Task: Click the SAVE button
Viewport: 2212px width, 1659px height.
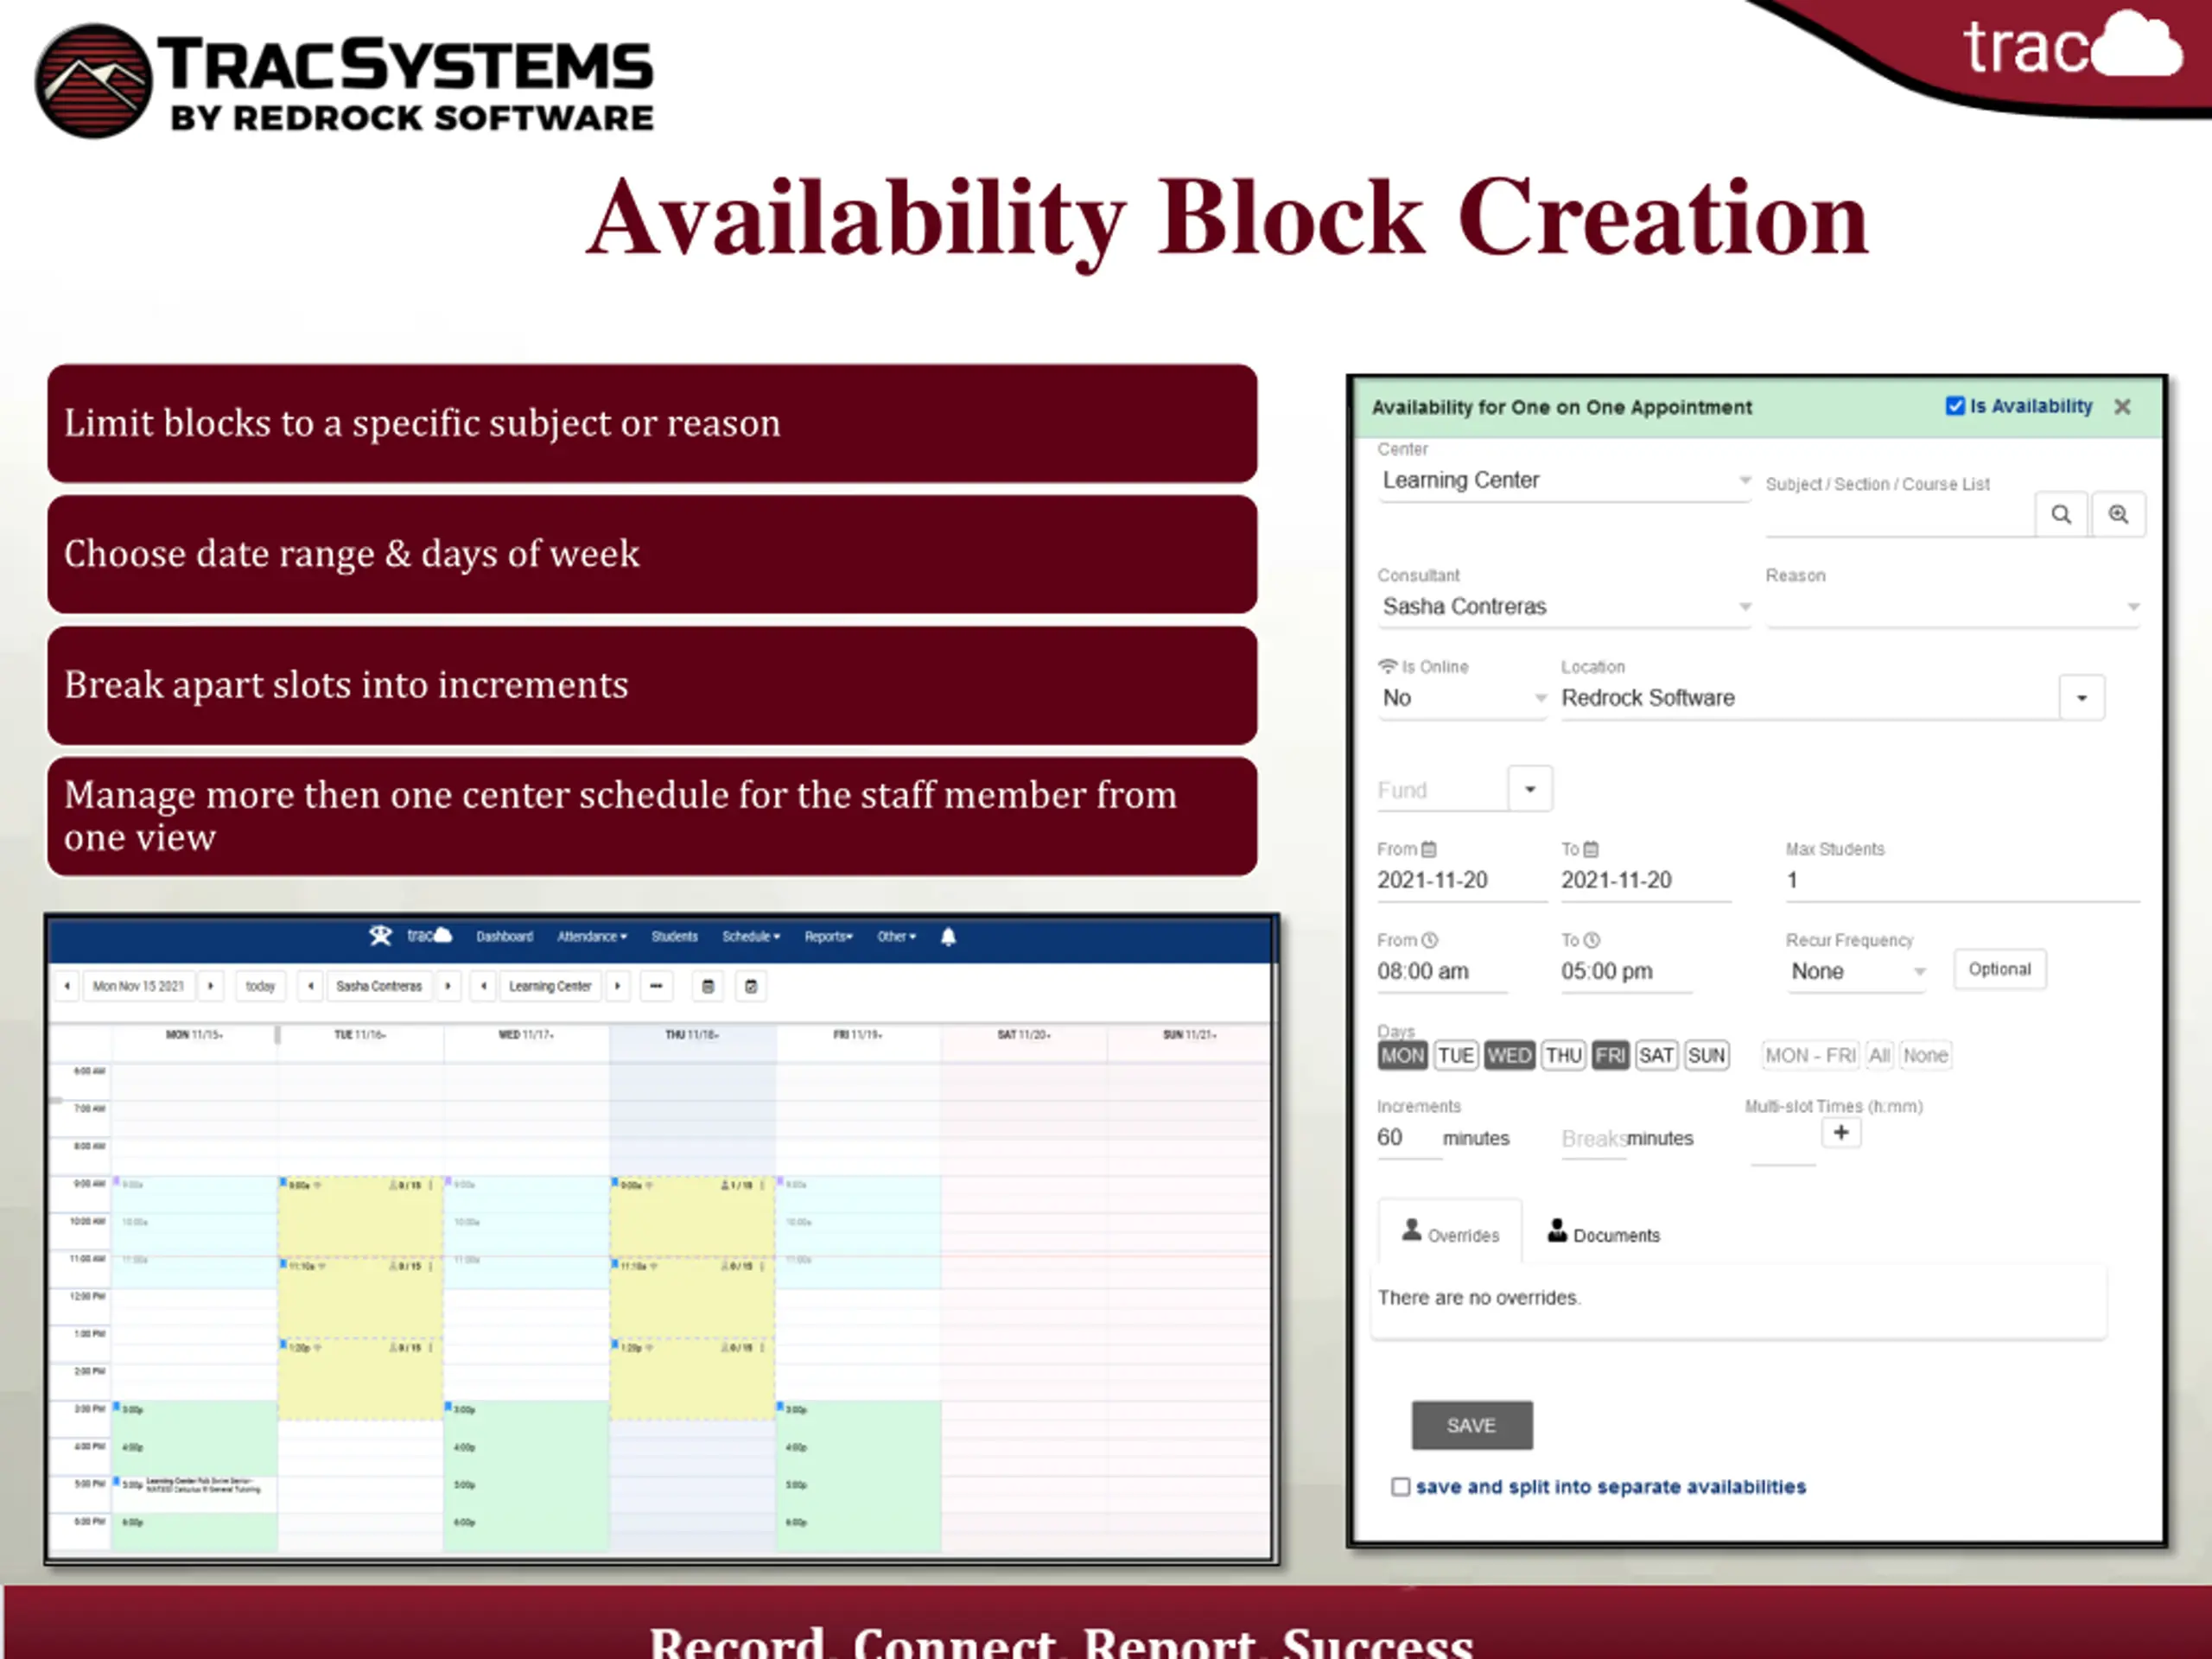Action: 1471,1425
